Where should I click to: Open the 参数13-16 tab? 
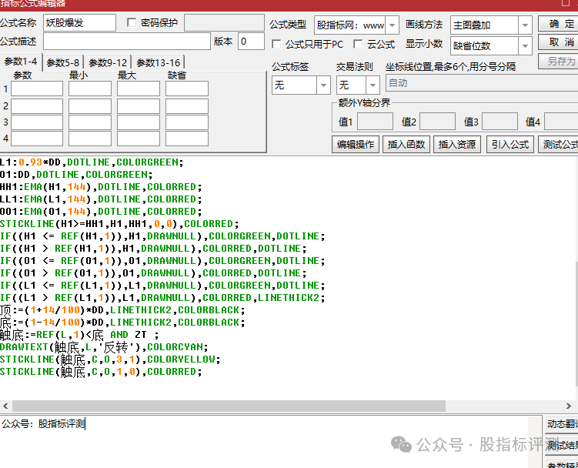tap(158, 62)
